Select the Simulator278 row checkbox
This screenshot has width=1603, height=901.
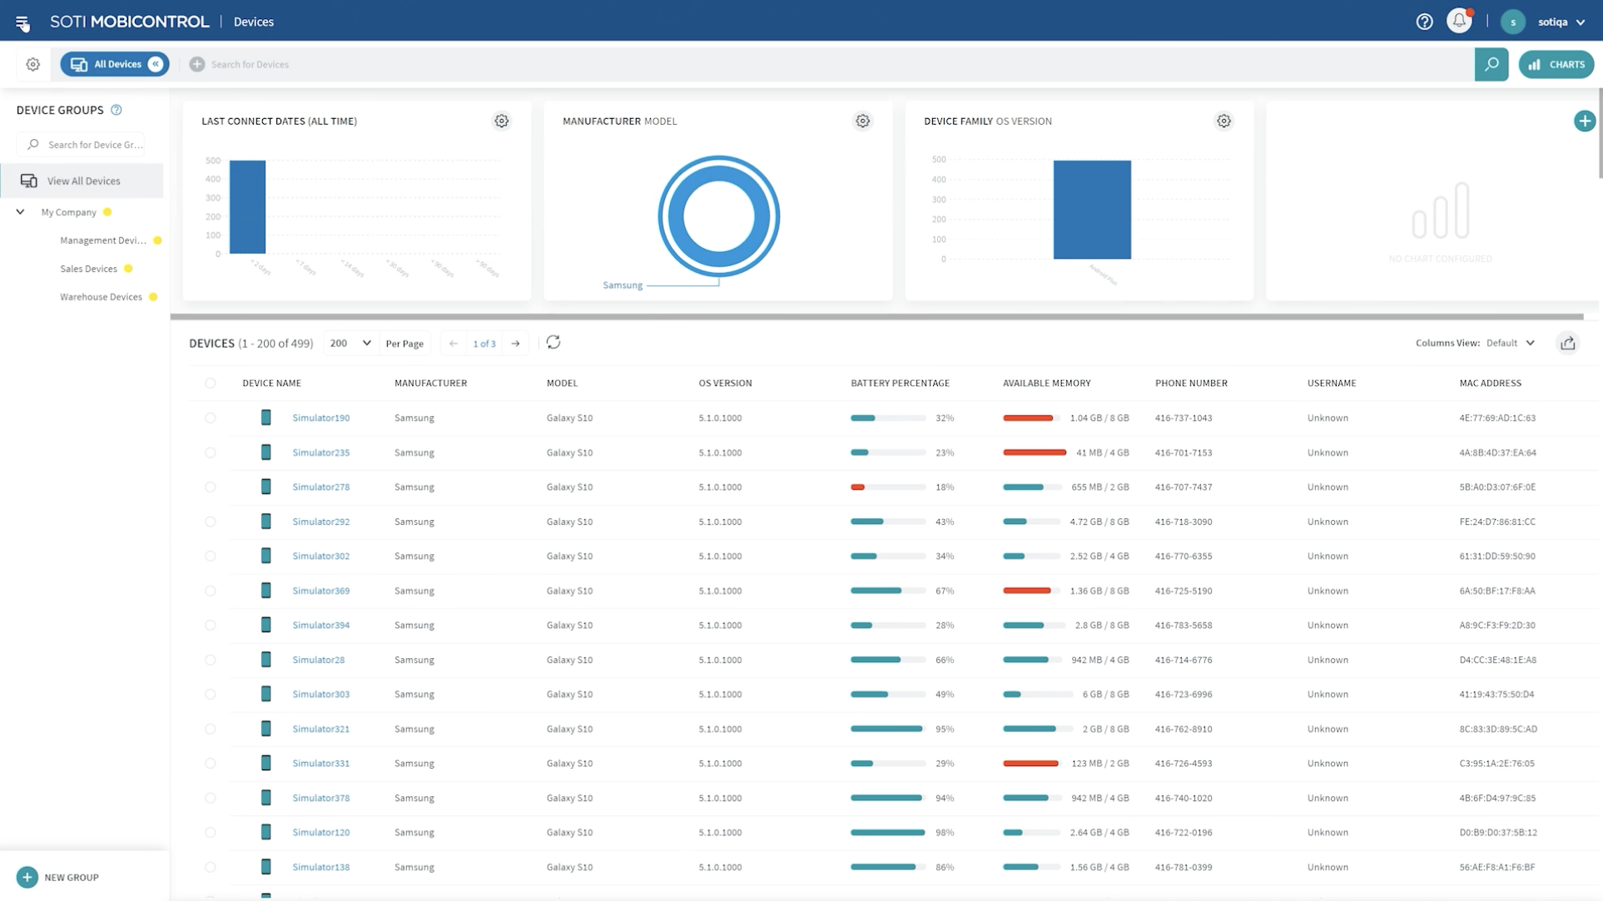click(x=211, y=488)
